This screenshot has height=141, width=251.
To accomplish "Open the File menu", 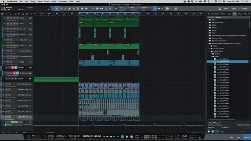I will [x=21, y=2].
